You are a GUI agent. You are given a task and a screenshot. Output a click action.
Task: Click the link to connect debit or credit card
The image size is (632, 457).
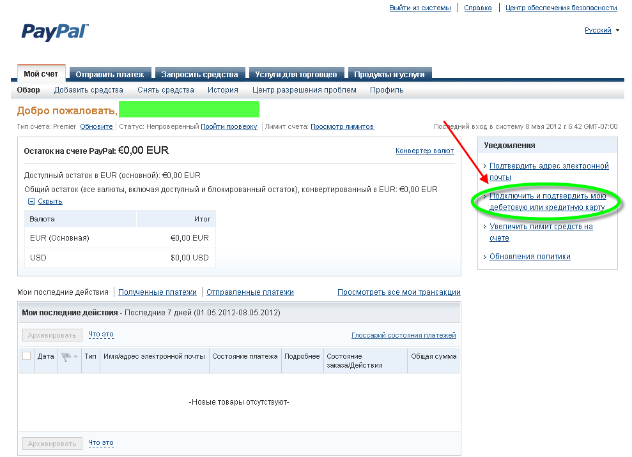tap(547, 202)
